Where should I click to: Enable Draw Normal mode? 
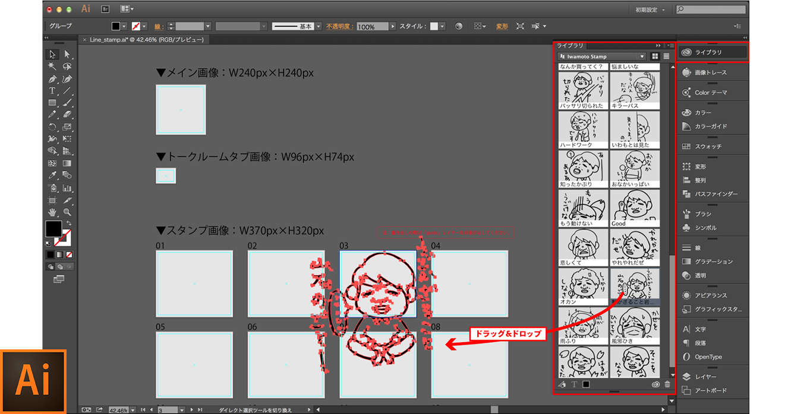pos(51,267)
